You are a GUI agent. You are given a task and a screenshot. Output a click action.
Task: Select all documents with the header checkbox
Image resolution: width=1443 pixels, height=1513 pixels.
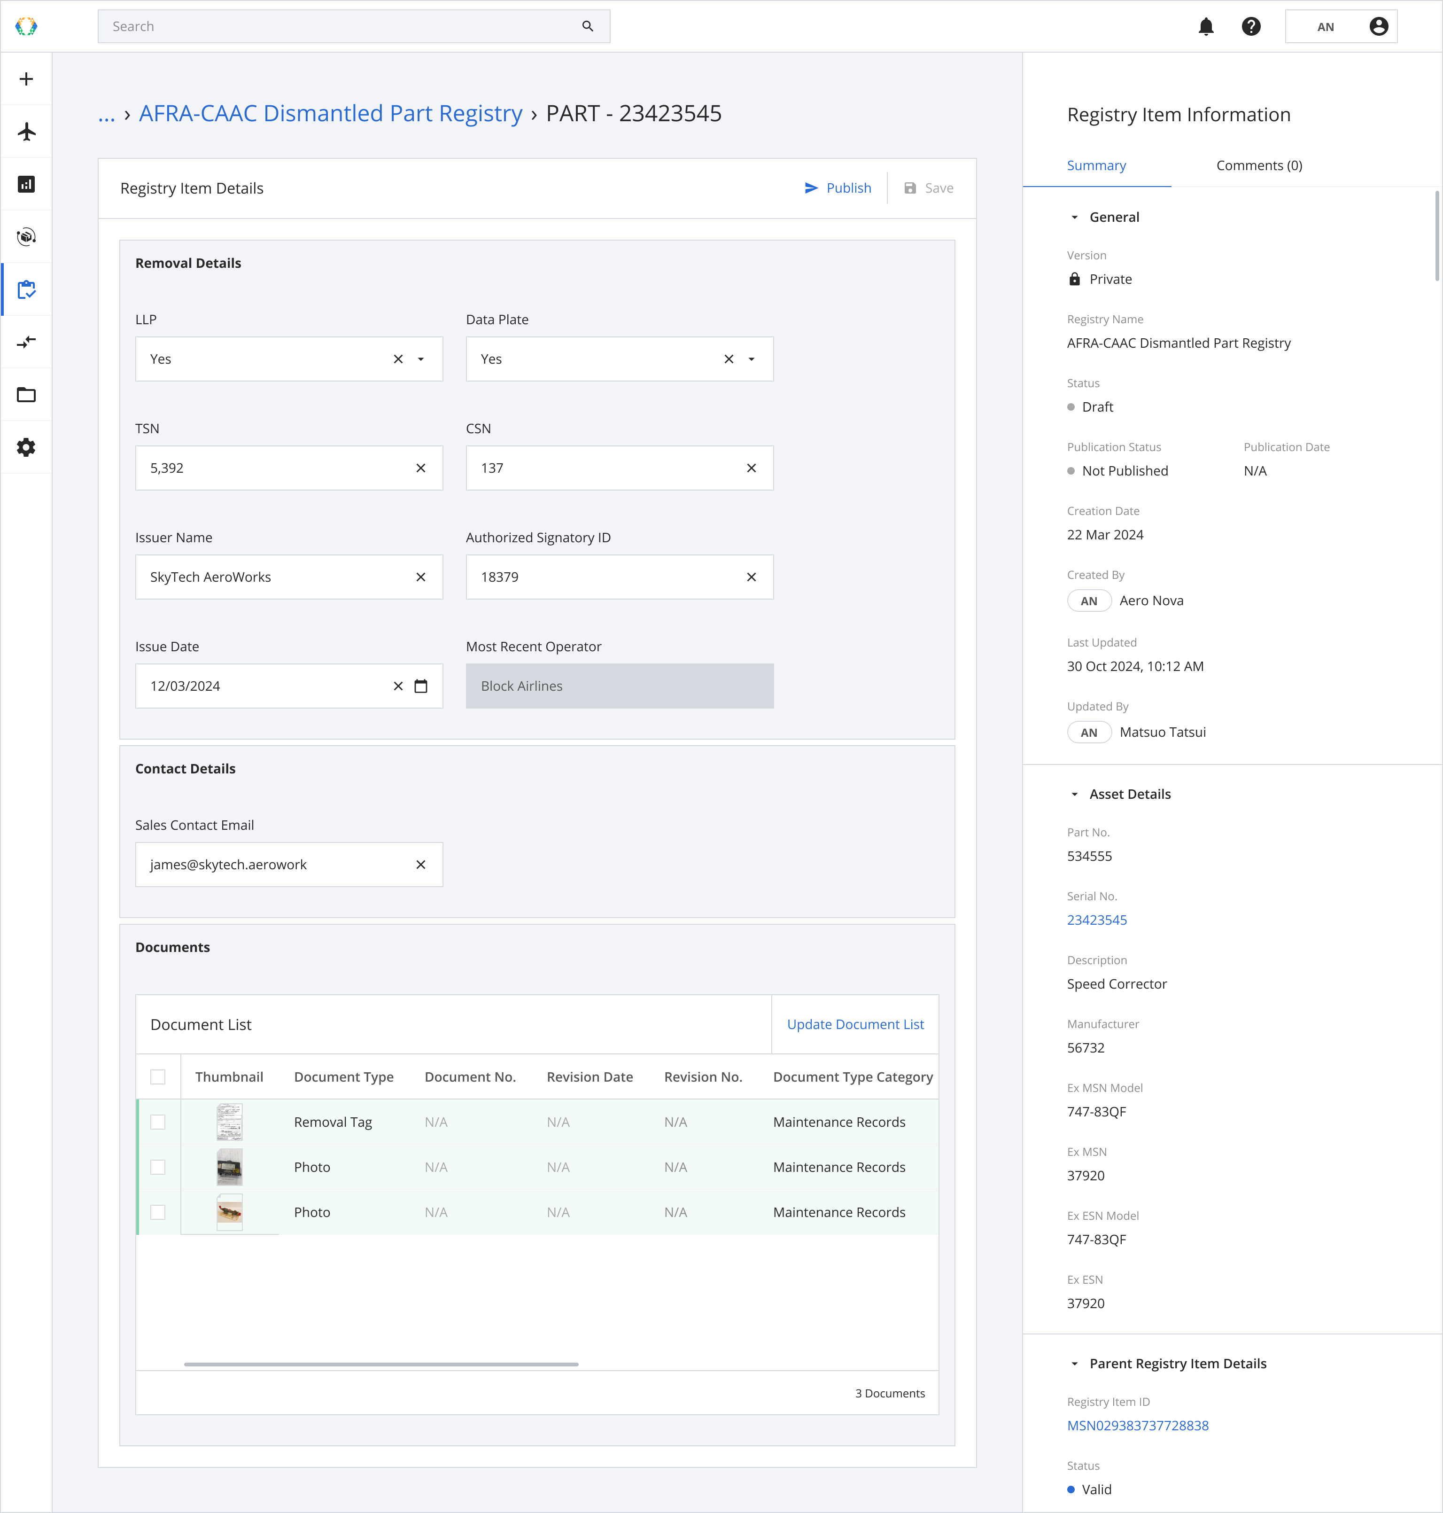click(x=158, y=1076)
